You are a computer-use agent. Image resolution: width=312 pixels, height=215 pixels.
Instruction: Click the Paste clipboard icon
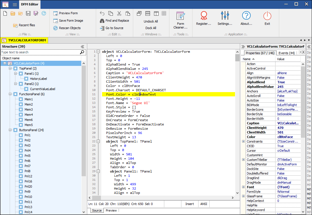click(128, 13)
